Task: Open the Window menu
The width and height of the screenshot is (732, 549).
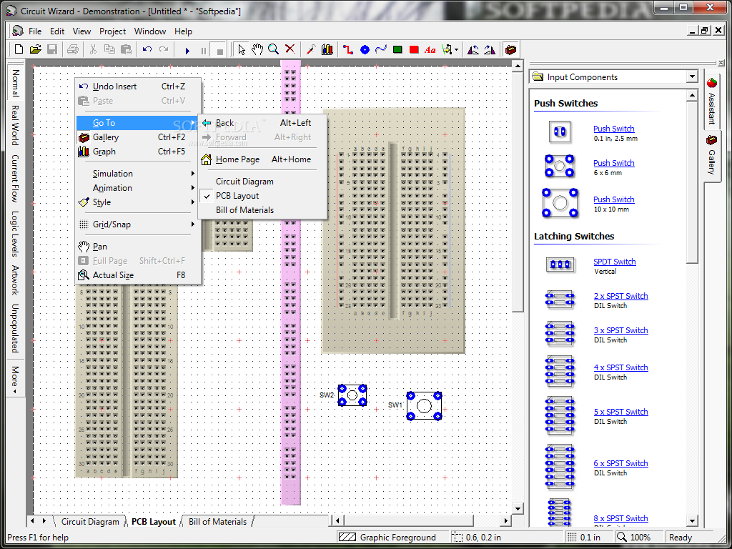Action: click(150, 31)
